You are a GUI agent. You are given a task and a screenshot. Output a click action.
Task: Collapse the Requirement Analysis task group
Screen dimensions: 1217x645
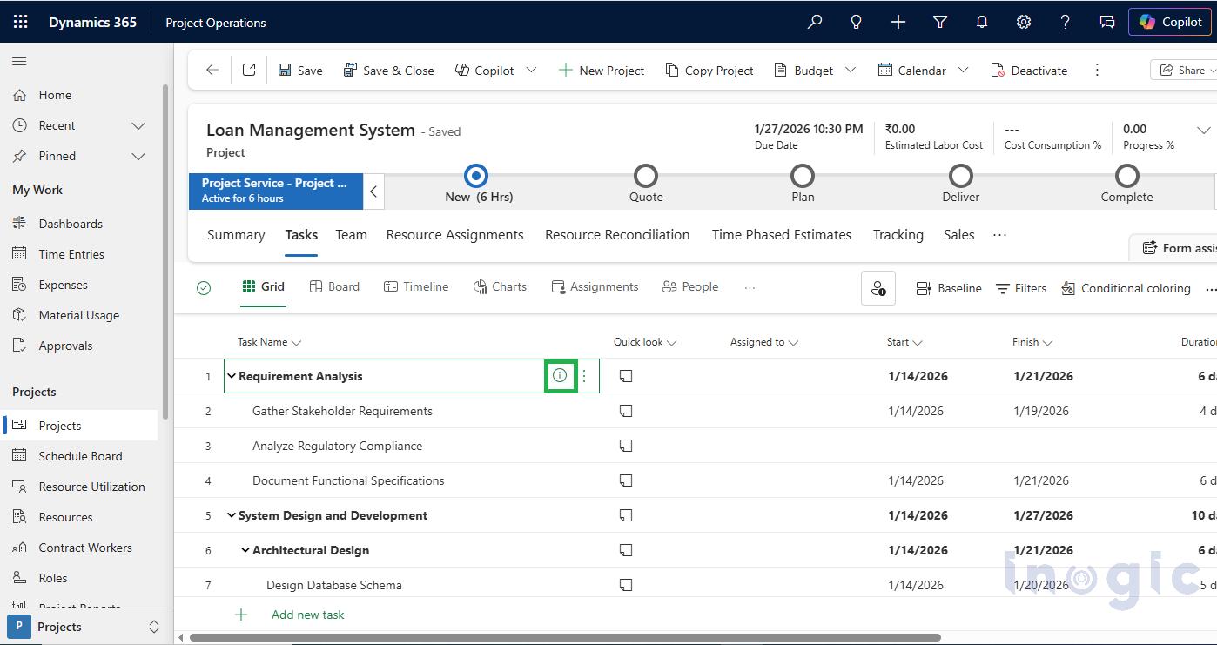[x=232, y=375]
